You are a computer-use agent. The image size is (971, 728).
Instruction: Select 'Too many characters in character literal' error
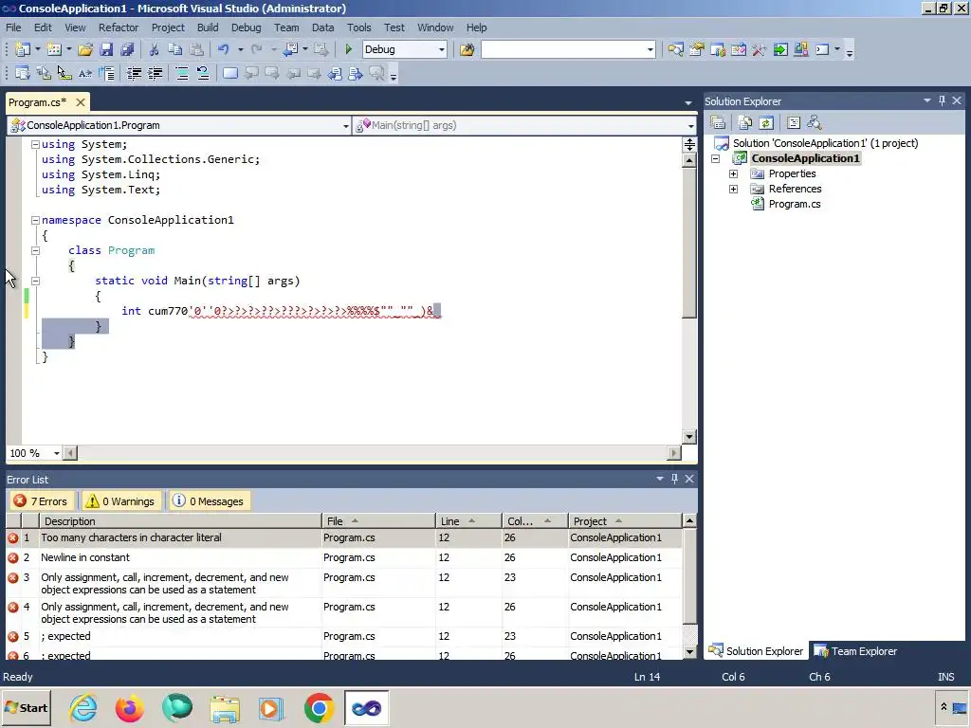343,537
